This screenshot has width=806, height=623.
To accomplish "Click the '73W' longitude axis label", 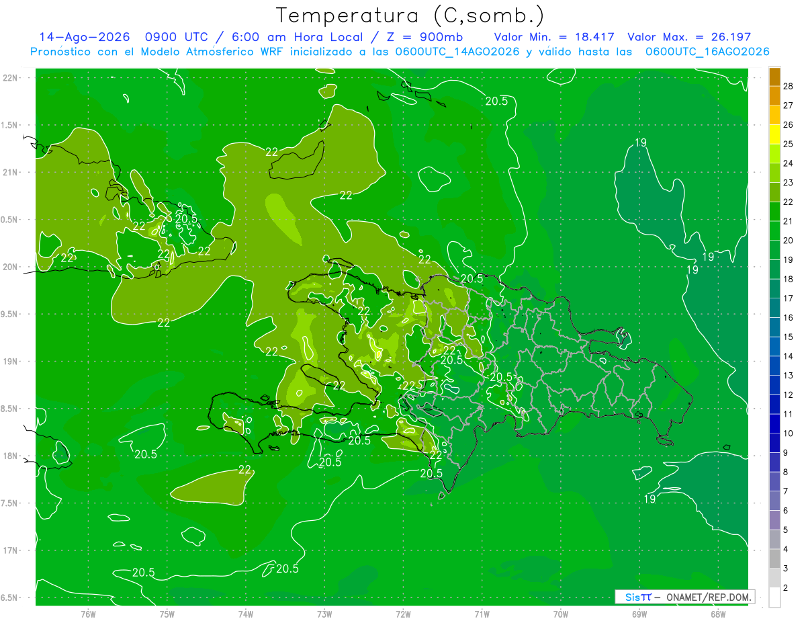I will (324, 614).
